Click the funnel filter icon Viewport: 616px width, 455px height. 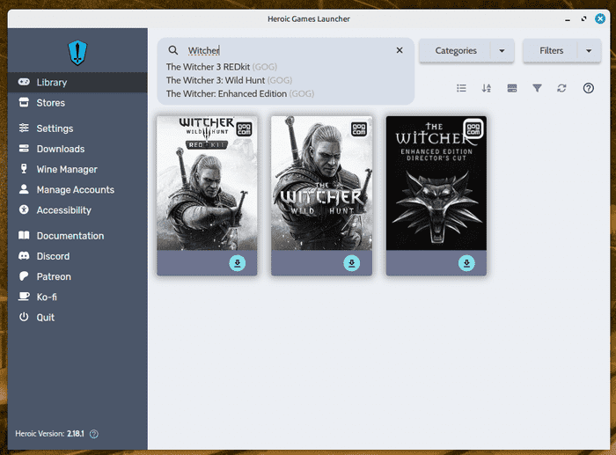[537, 88]
